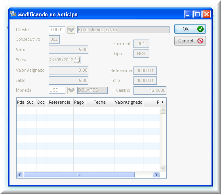Click the Referencia column header
The height and width of the screenshot is (194, 221).
tap(60, 102)
